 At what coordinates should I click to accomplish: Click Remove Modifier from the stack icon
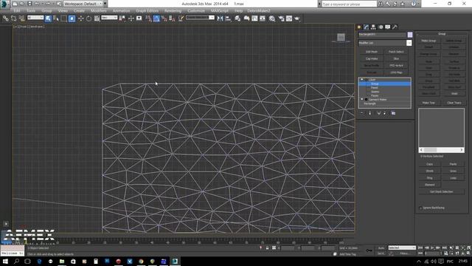[384, 113]
